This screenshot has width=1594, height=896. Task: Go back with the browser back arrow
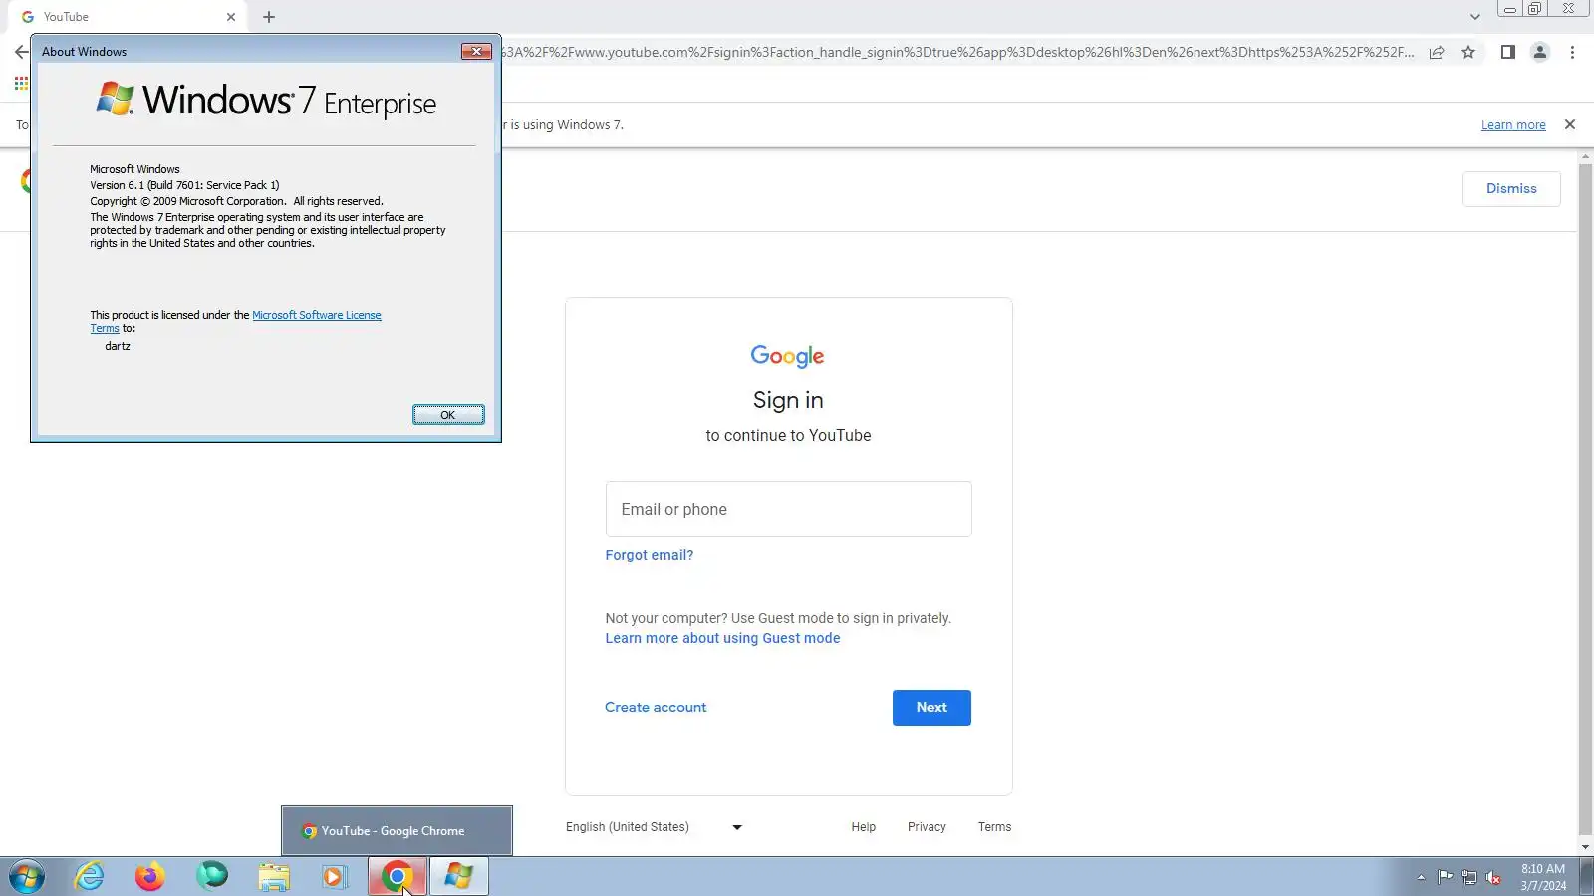(21, 52)
